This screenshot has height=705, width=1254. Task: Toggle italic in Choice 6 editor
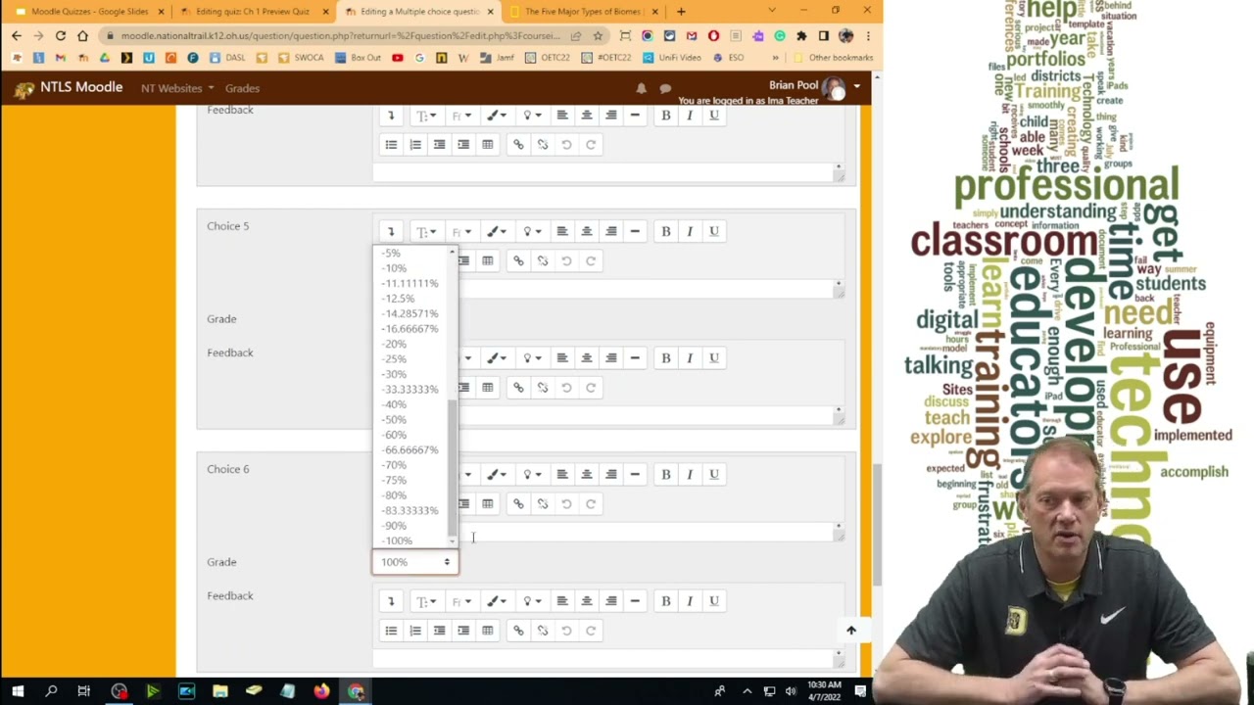(x=690, y=474)
